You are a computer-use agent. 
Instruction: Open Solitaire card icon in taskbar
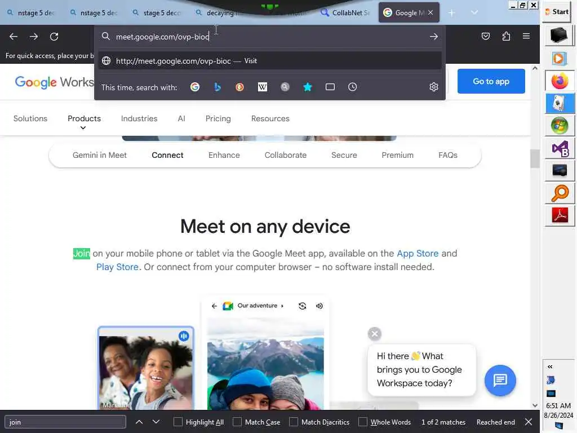(560, 103)
